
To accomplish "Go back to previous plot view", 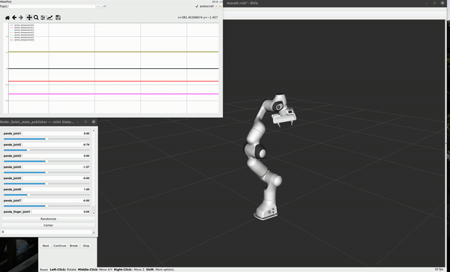I will pyautogui.click(x=14, y=18).
